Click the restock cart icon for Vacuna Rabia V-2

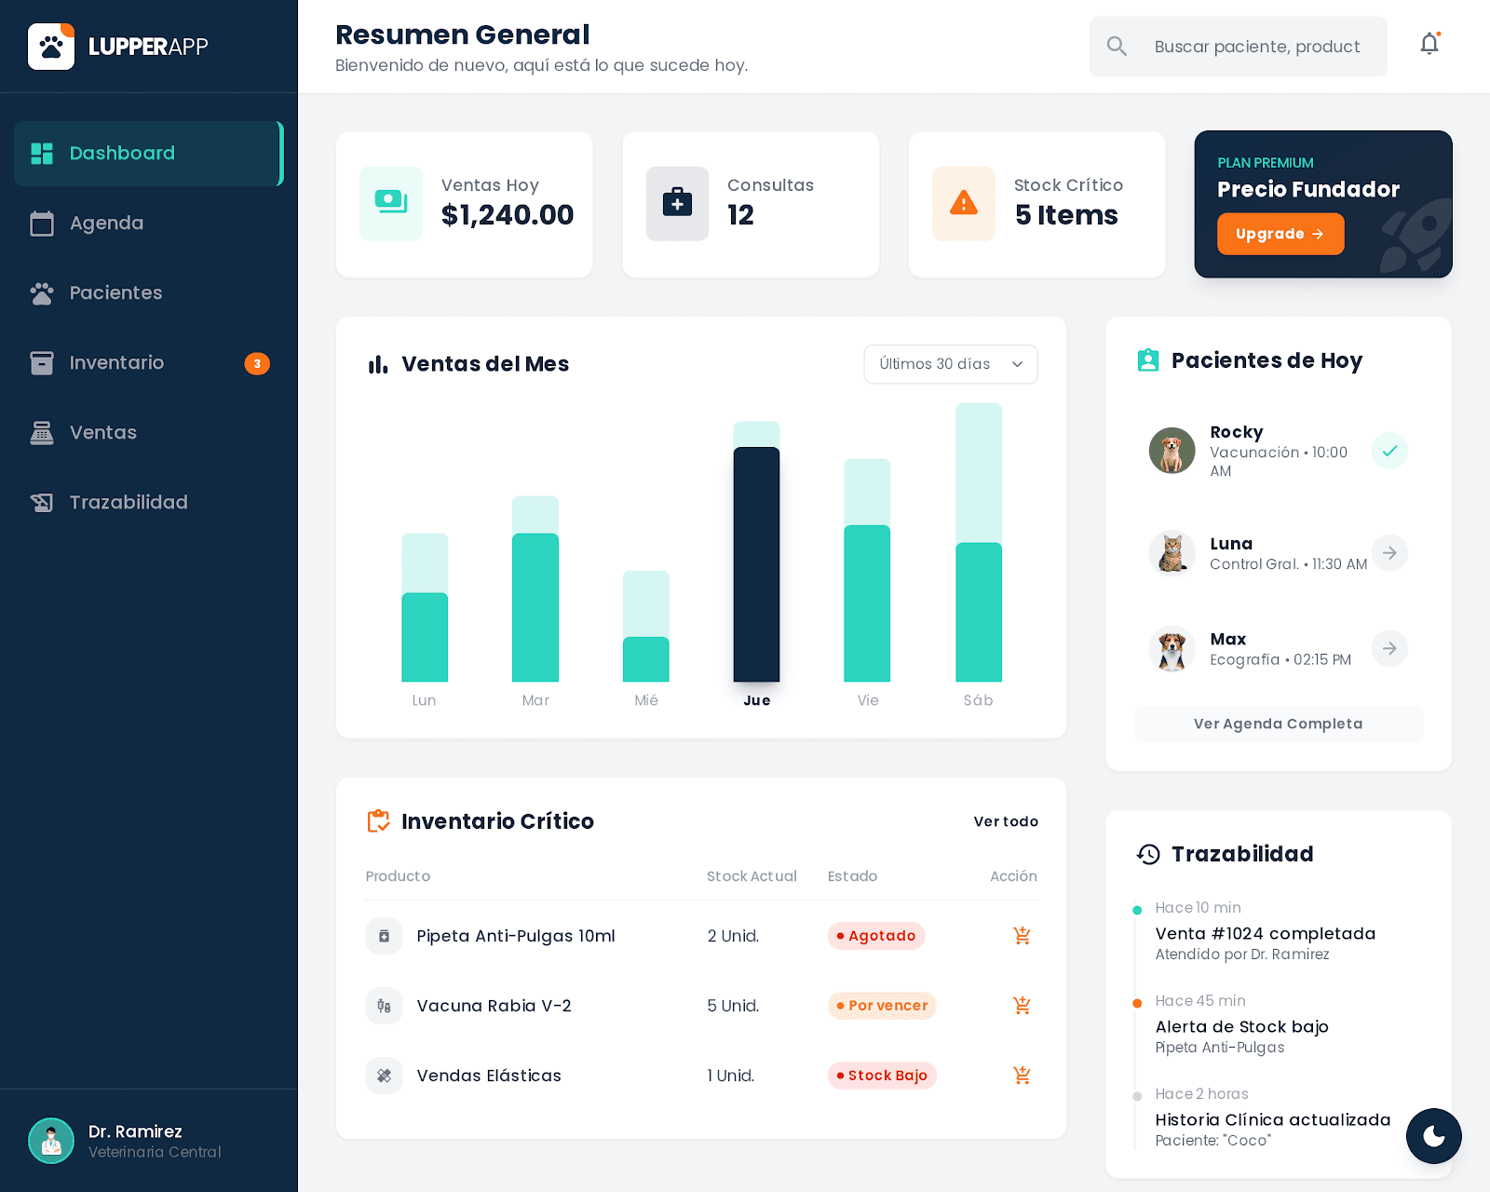click(1022, 1006)
